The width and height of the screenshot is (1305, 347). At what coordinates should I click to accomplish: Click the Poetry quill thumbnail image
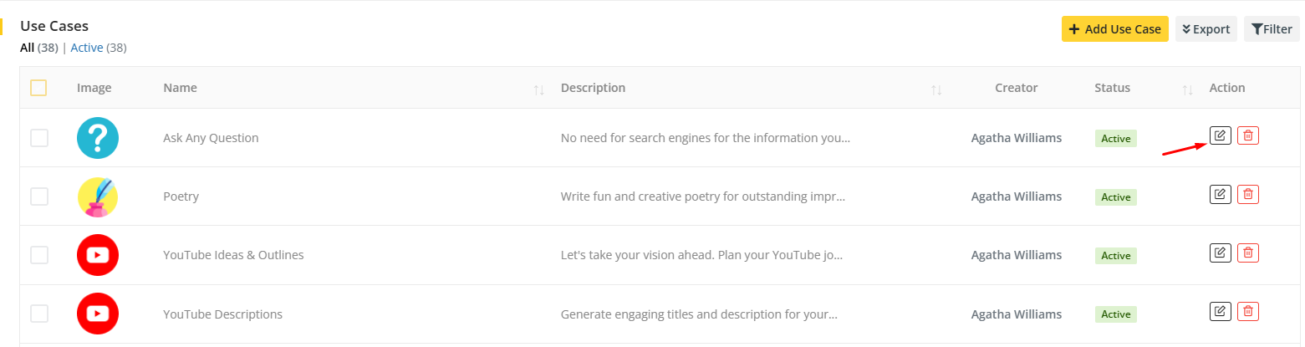point(98,196)
